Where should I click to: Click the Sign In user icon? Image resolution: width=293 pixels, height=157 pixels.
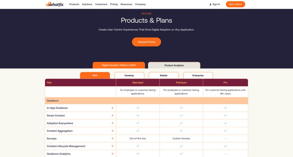pos(210,4)
